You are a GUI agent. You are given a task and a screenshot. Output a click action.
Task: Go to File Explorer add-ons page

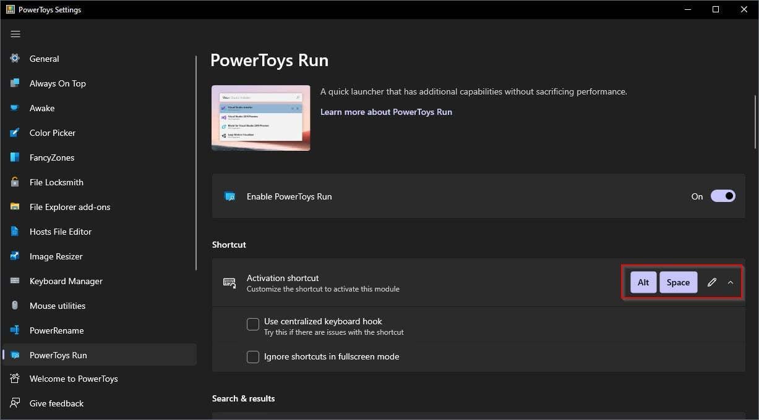[x=70, y=207]
